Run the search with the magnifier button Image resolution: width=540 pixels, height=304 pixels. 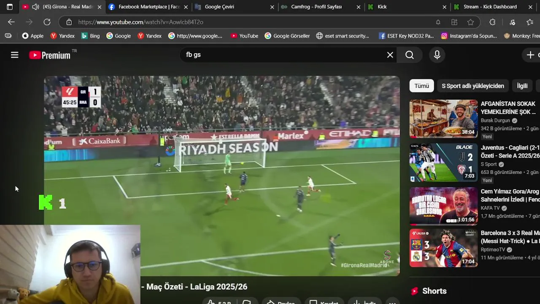point(410,55)
